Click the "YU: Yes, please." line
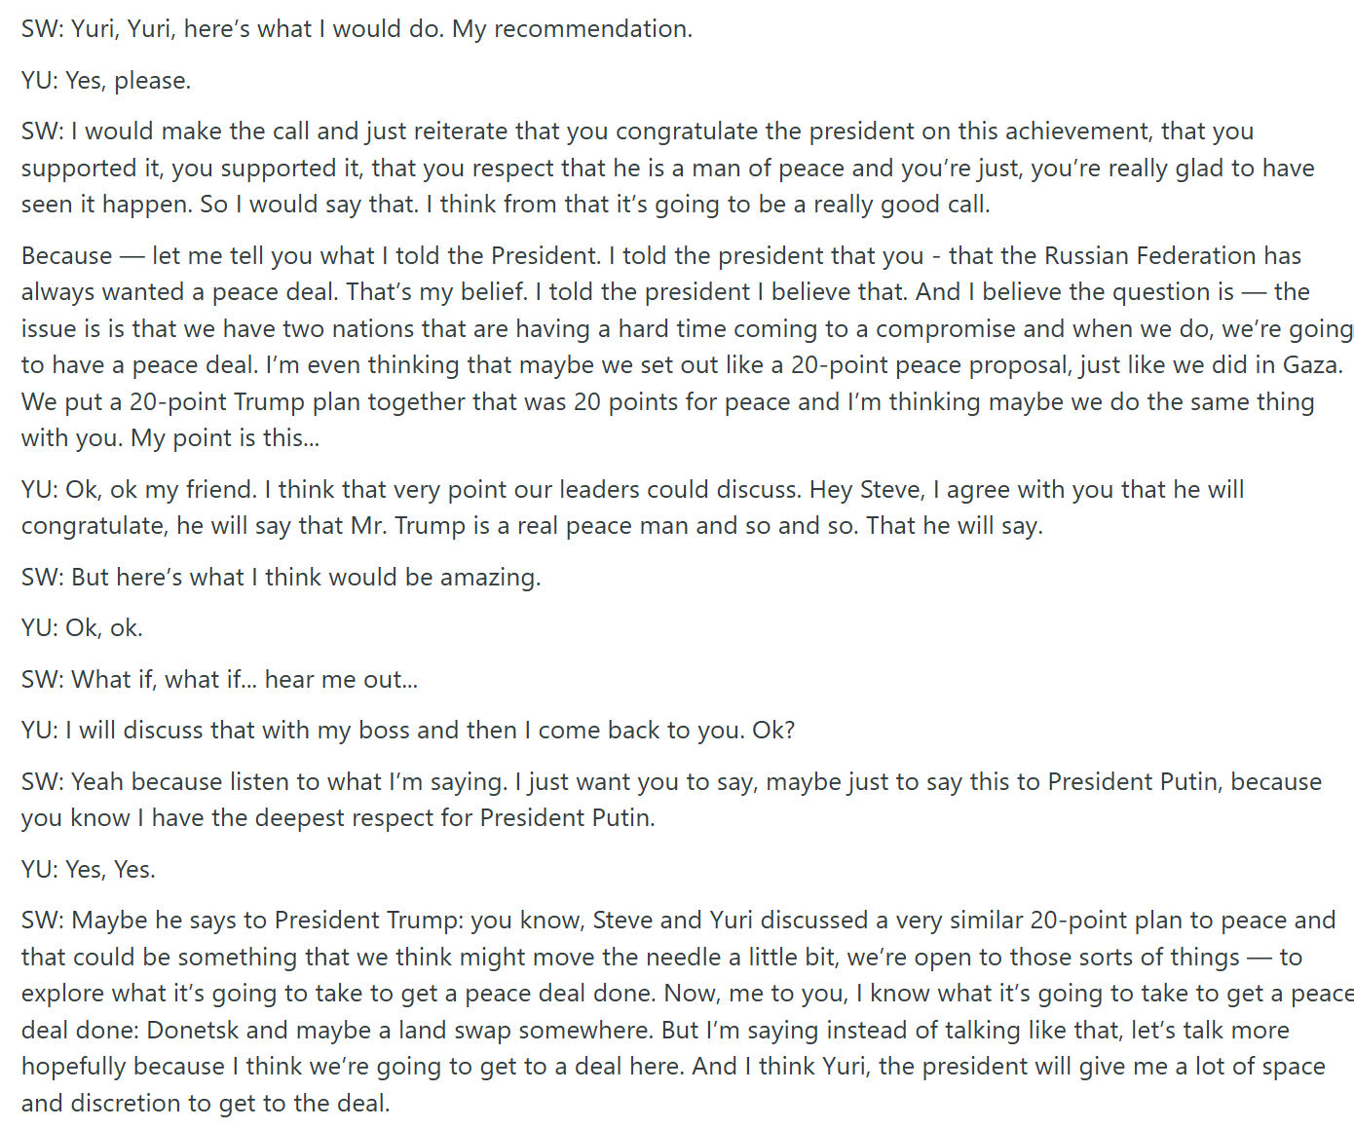 106,81
